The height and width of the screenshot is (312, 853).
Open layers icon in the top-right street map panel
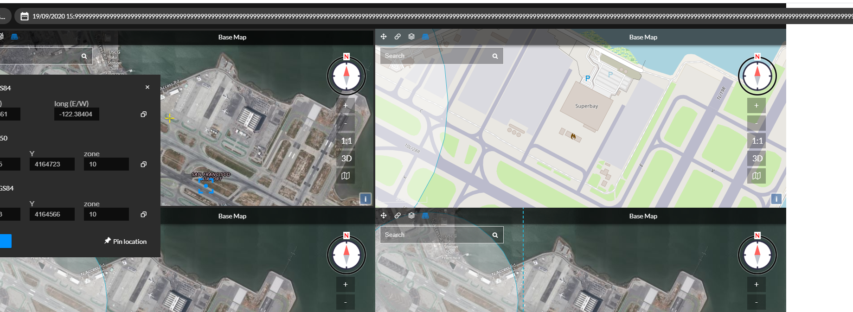[x=411, y=37]
